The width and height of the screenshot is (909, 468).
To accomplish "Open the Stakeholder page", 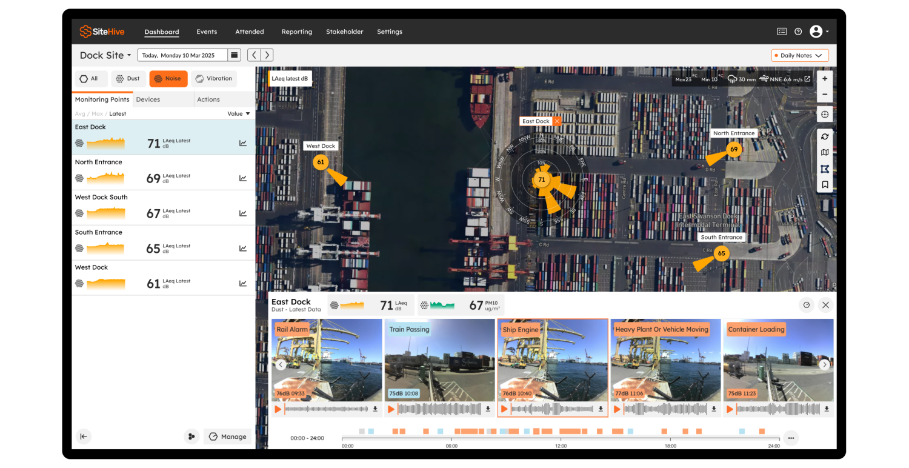I will [x=345, y=32].
